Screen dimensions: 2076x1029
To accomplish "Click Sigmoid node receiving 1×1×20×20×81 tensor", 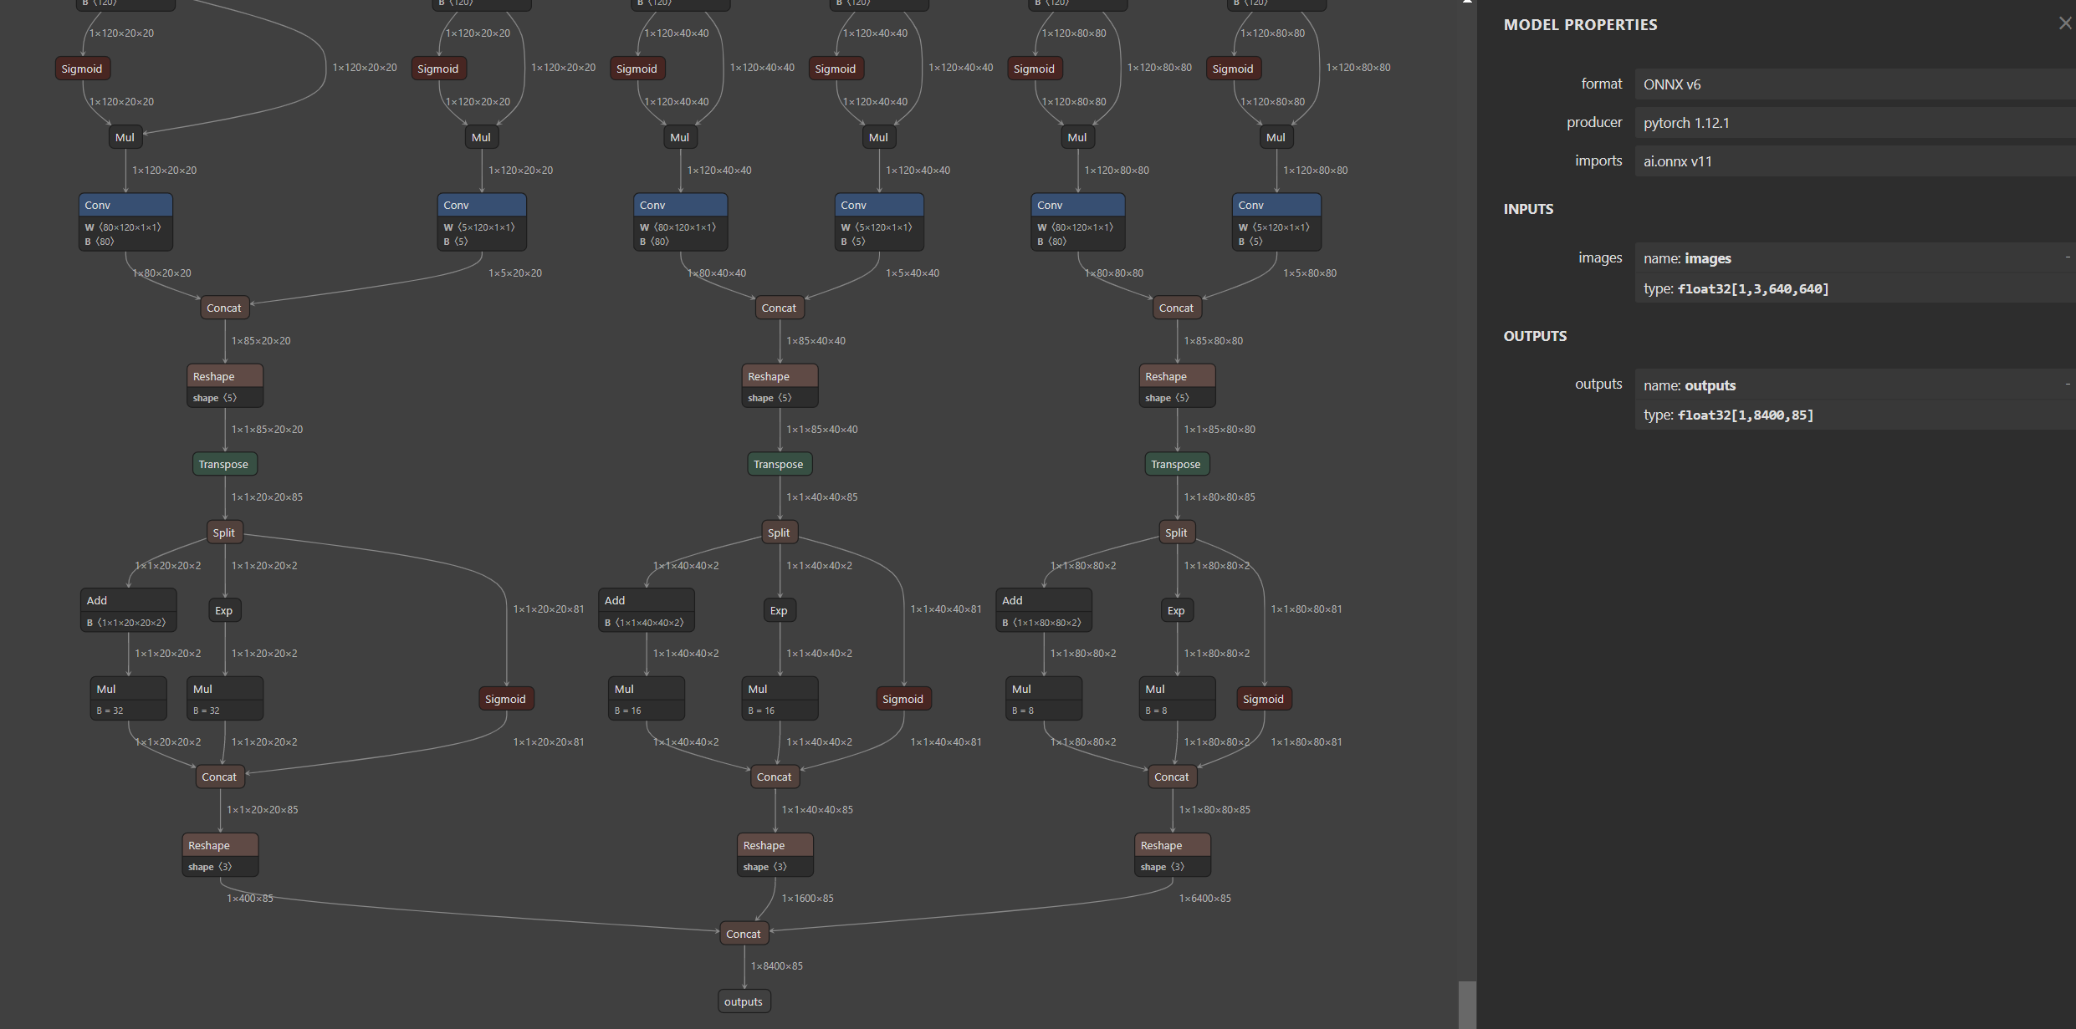I will [505, 699].
